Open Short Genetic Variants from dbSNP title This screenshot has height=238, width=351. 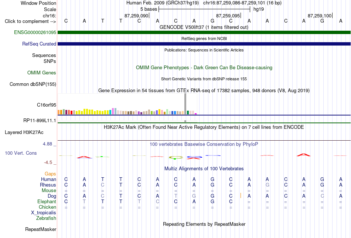[204, 79]
